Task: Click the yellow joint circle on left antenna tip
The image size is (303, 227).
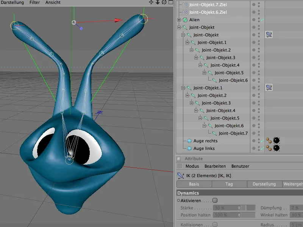Action: point(15,25)
